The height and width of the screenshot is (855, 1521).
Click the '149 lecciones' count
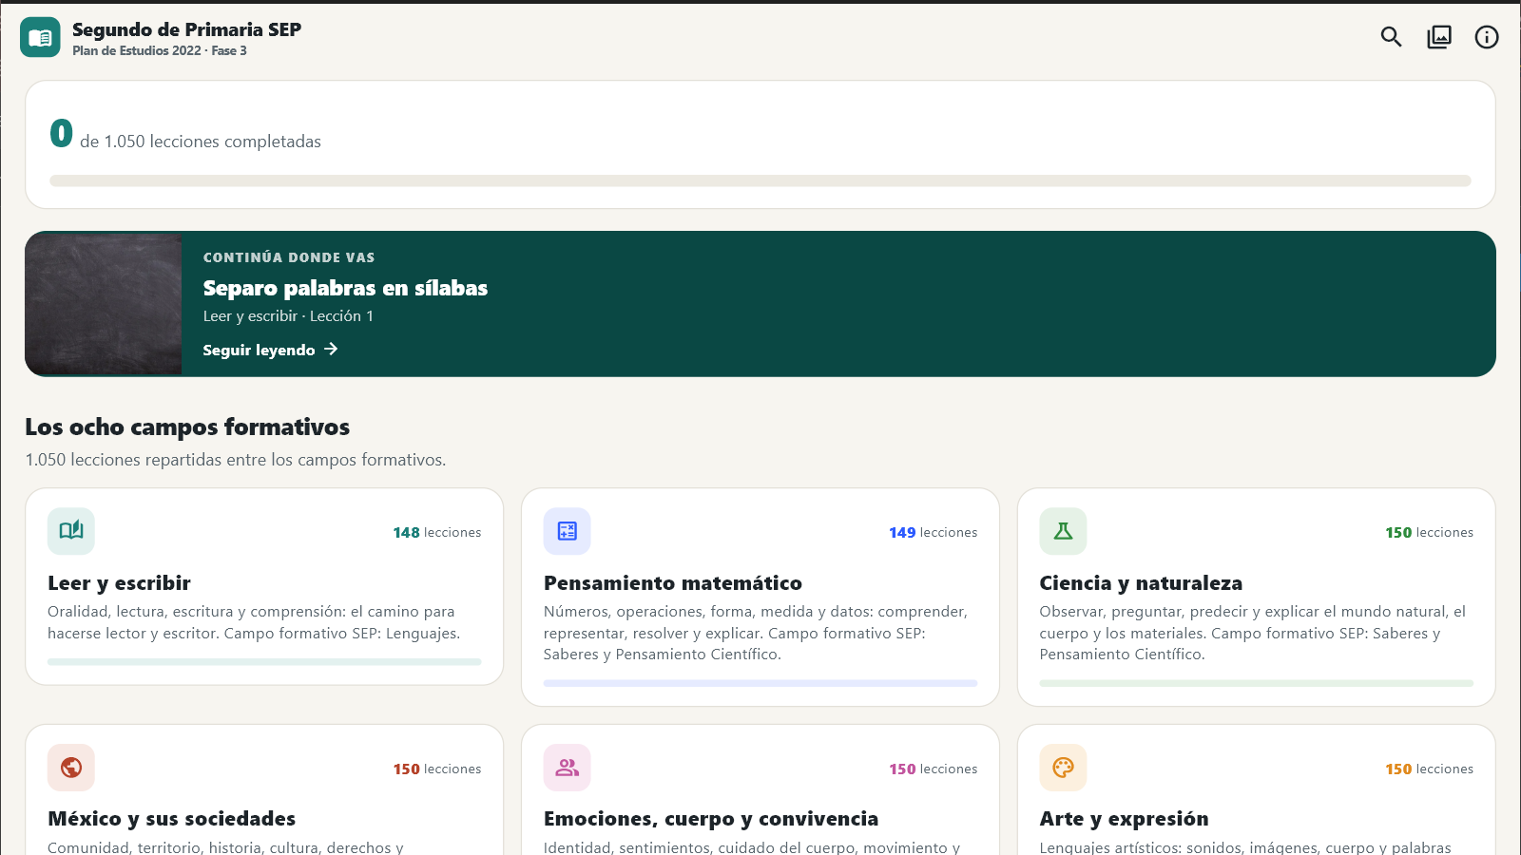[x=934, y=533]
